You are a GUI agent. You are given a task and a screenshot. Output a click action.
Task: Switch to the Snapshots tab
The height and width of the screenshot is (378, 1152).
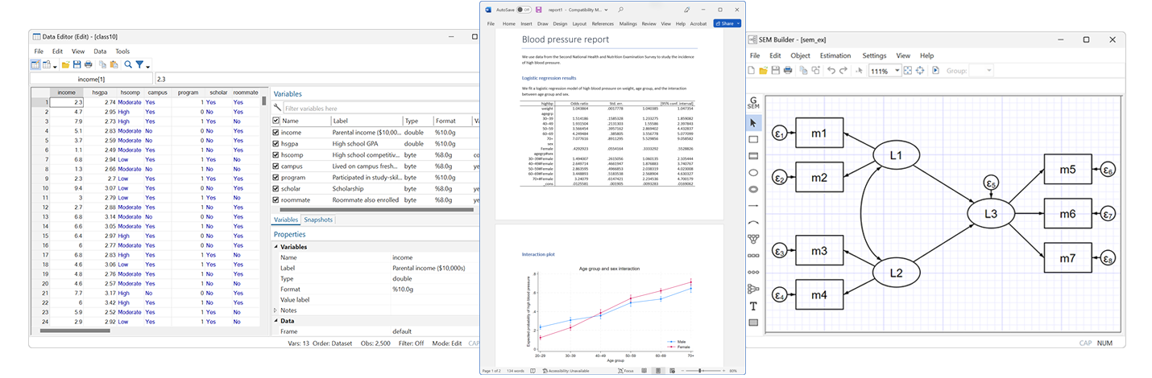317,220
